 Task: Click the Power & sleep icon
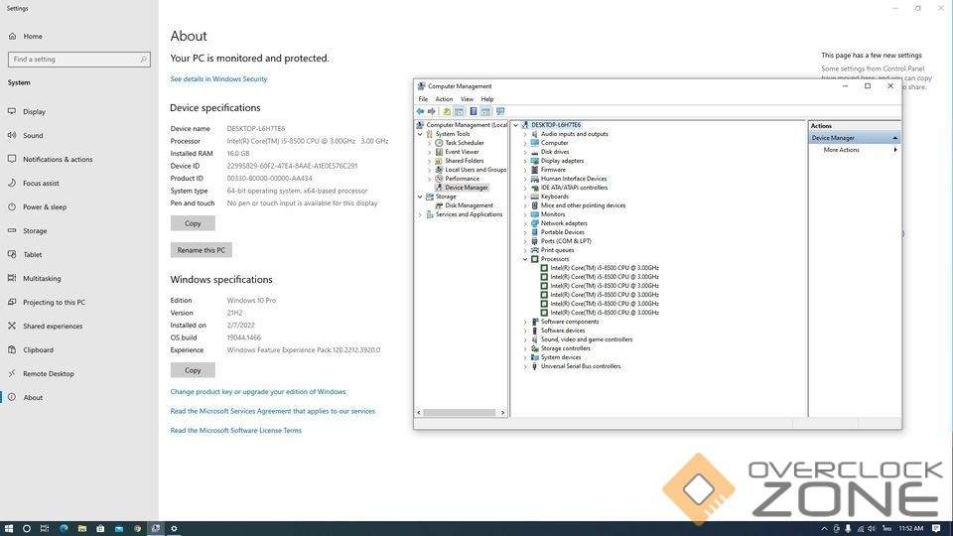pyautogui.click(x=12, y=206)
